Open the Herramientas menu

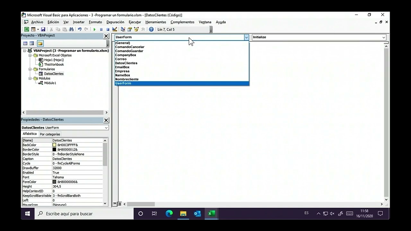click(156, 22)
